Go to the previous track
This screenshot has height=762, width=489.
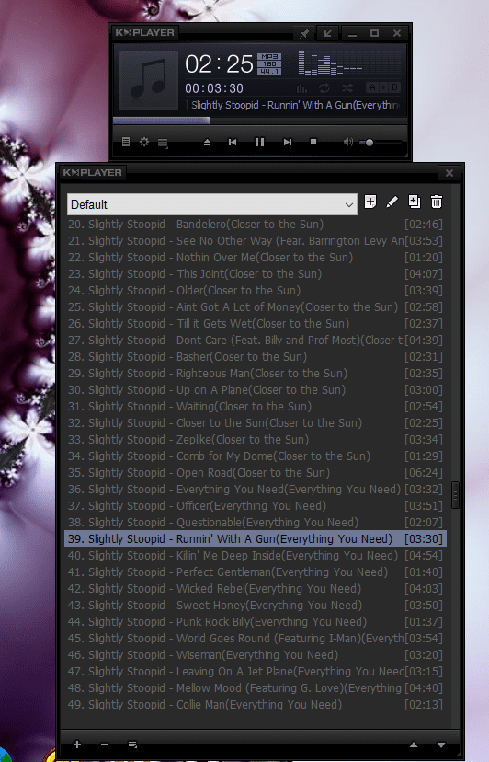[233, 142]
